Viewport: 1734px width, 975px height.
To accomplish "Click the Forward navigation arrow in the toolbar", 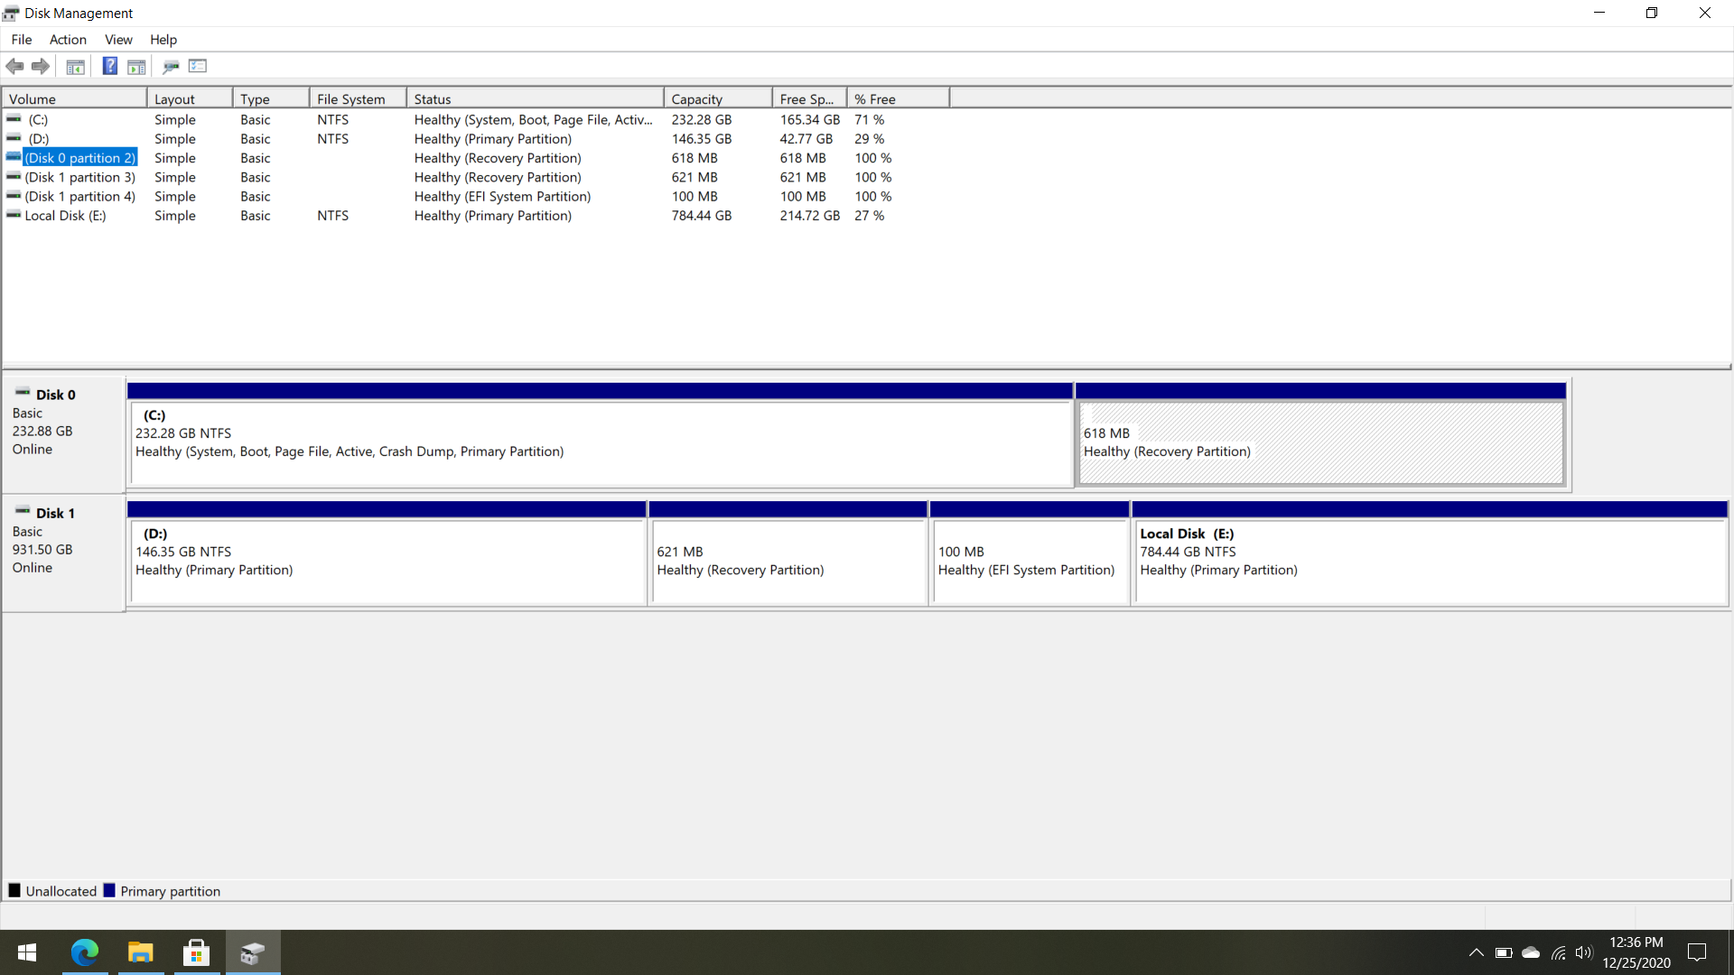I will point(41,65).
